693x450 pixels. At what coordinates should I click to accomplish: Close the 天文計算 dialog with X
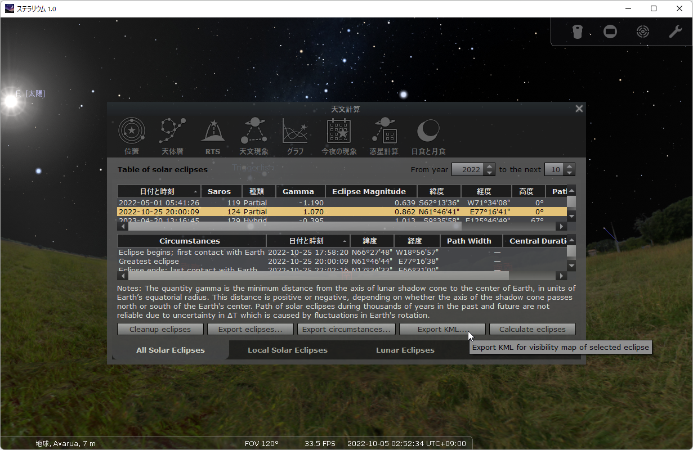click(x=579, y=109)
